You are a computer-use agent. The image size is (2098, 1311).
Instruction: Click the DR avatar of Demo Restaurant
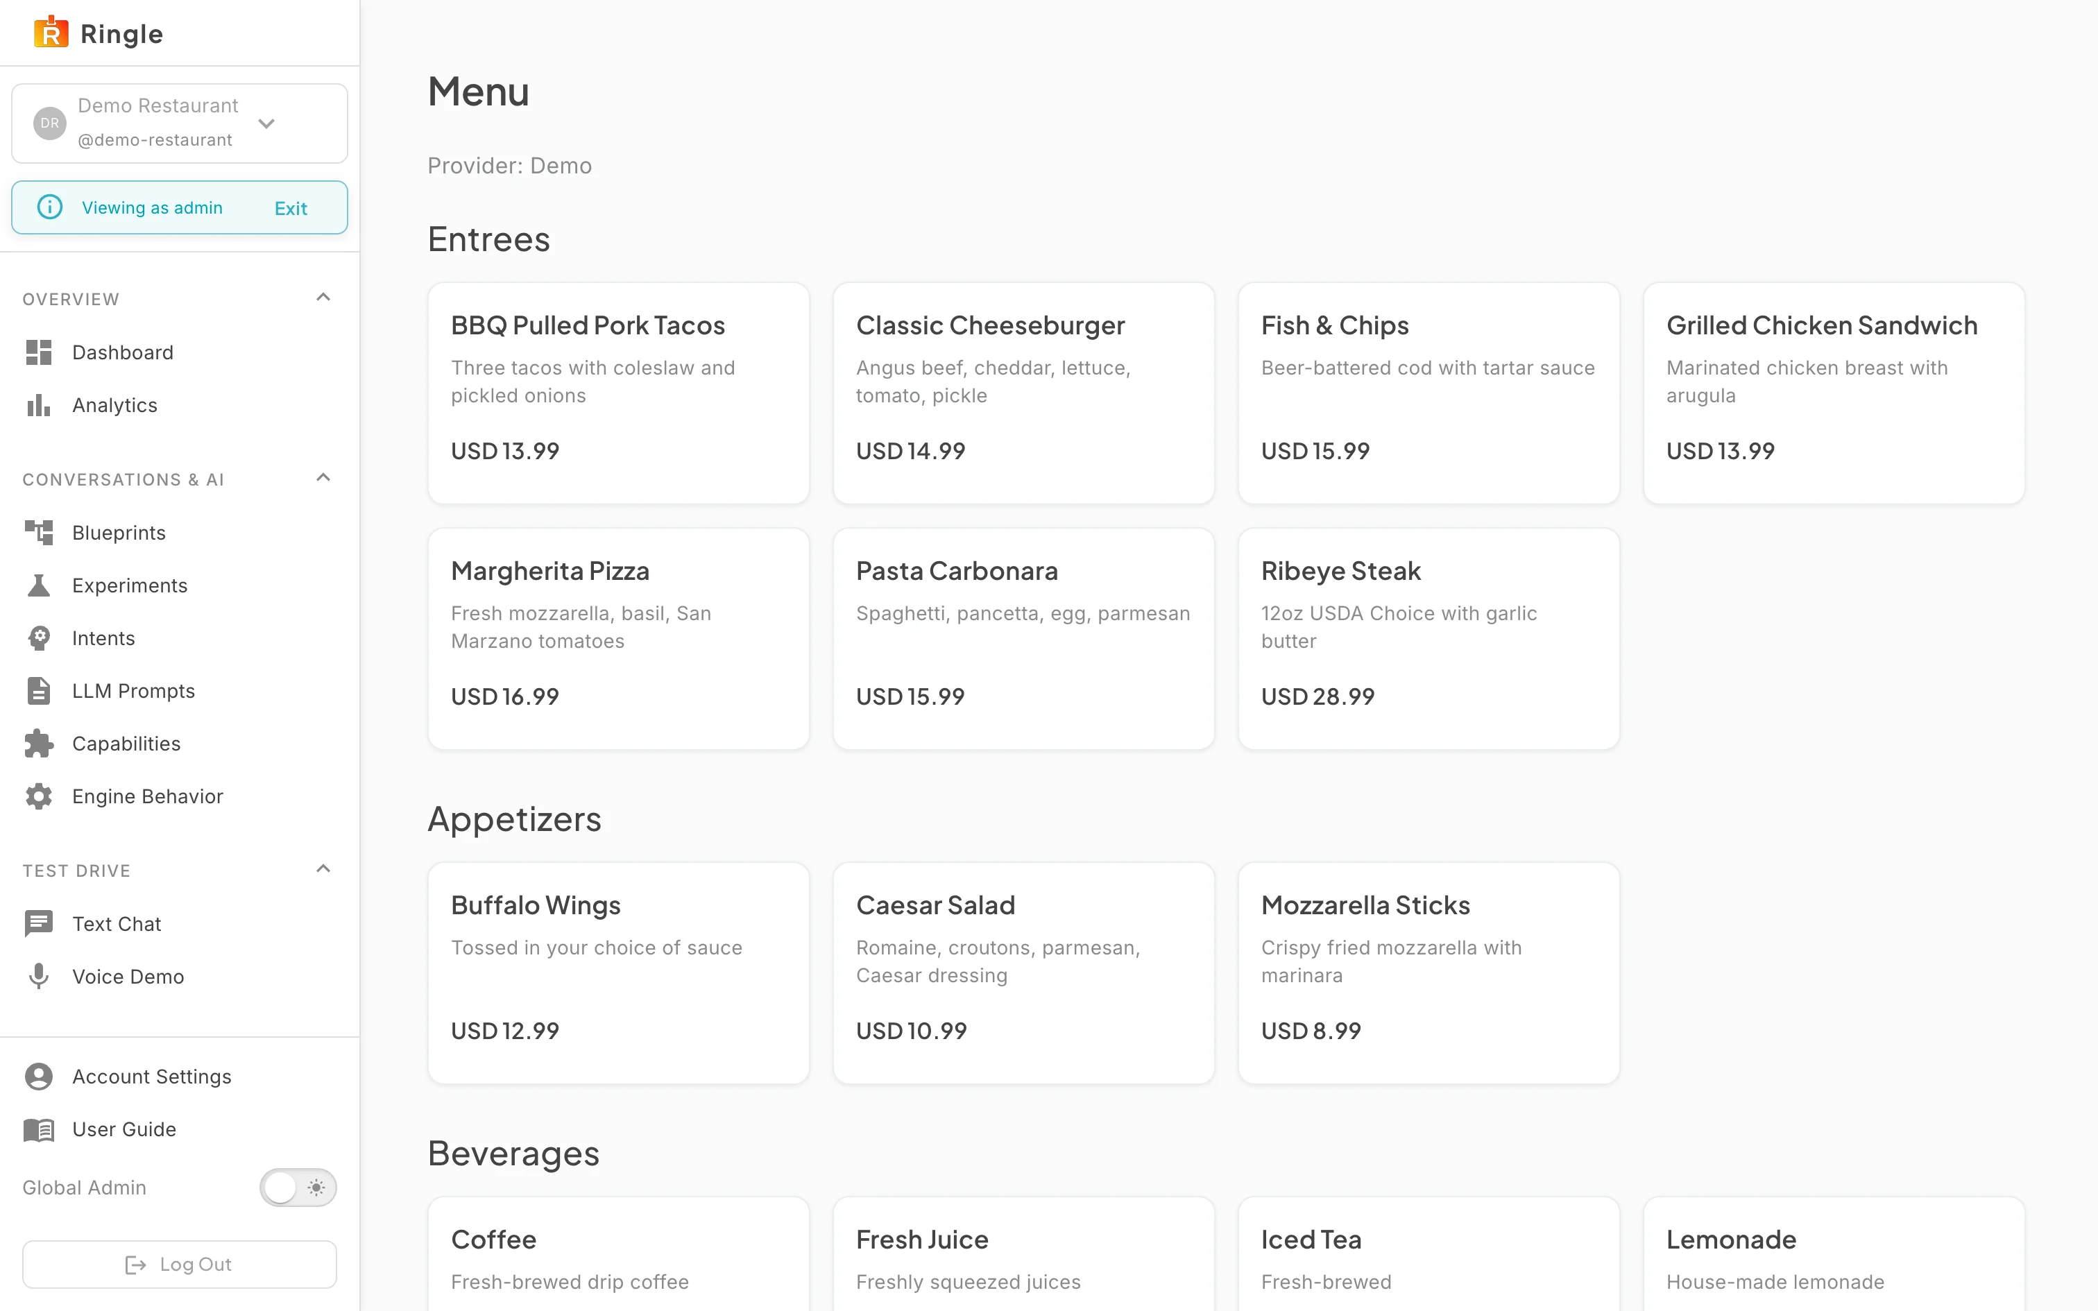(x=50, y=123)
